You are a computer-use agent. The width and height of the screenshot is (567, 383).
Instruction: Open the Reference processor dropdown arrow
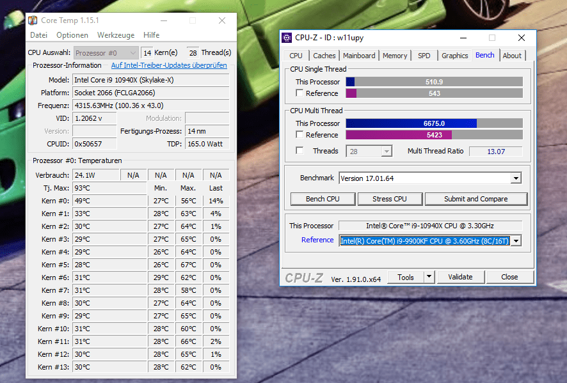coord(516,240)
